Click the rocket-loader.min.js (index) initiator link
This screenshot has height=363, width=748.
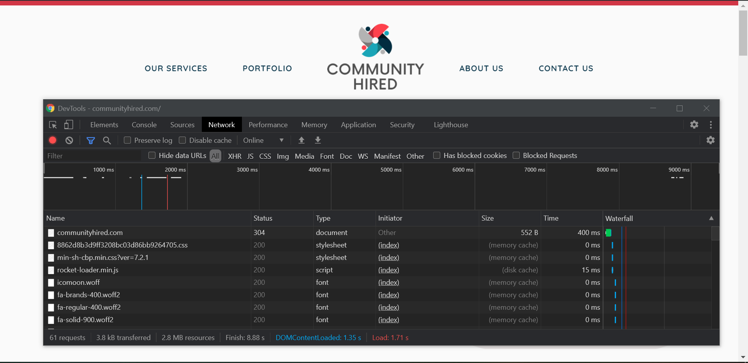tap(388, 270)
